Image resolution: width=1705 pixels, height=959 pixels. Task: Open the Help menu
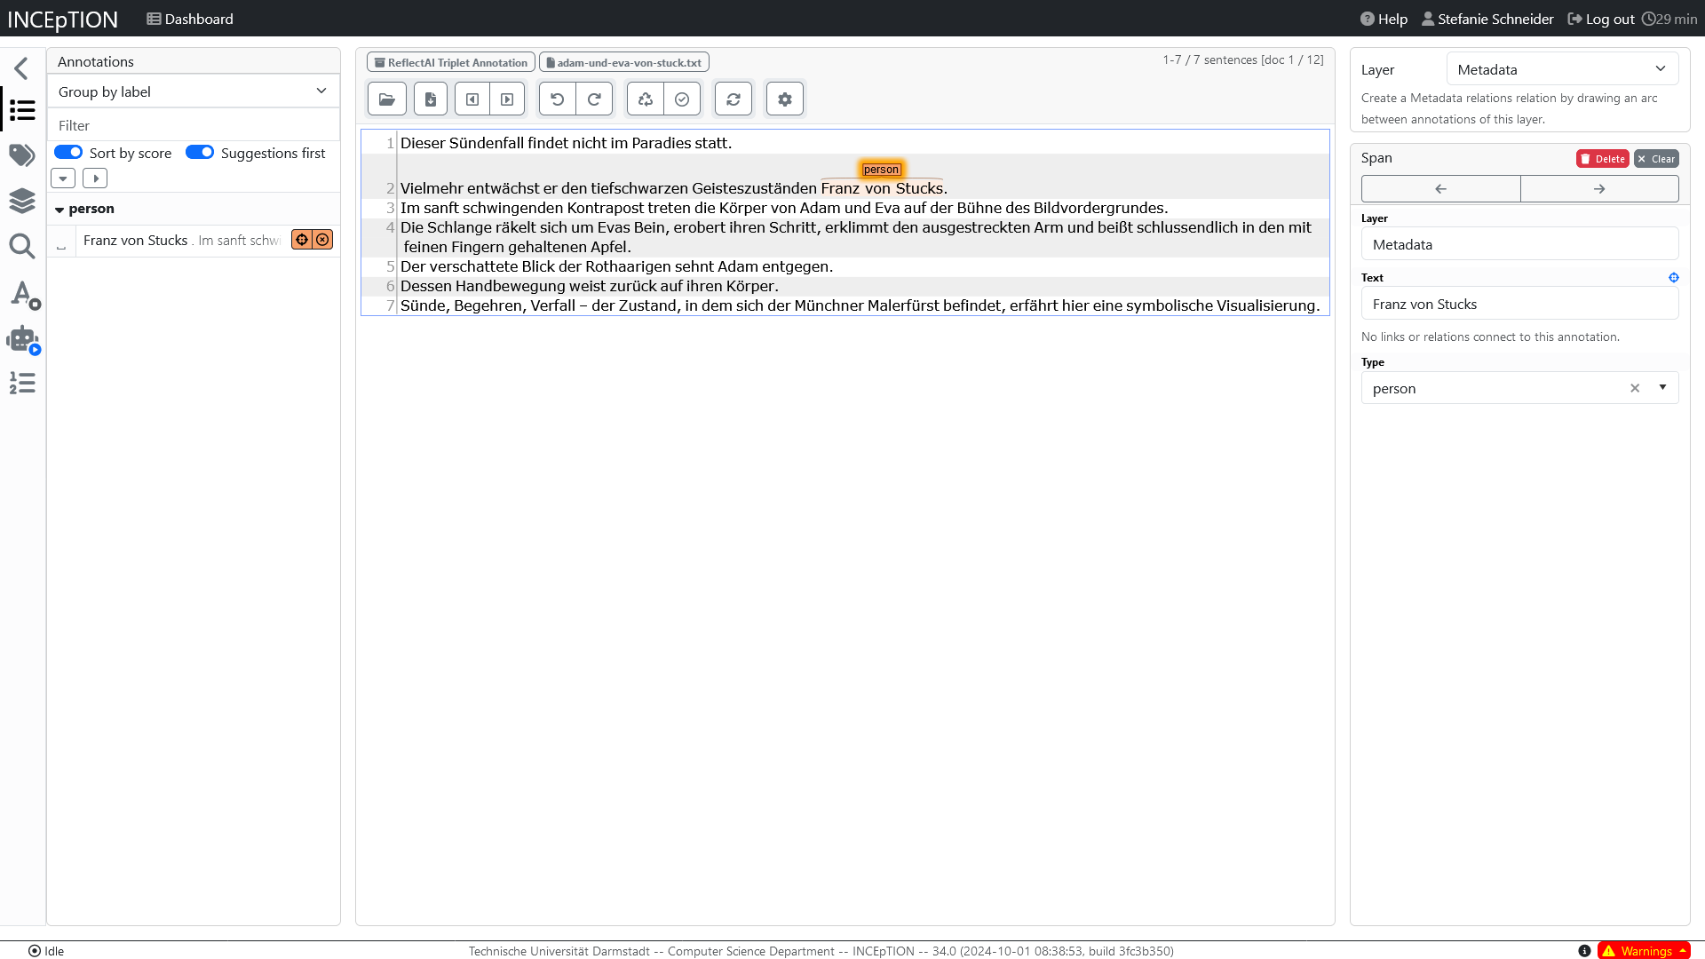[1384, 19]
